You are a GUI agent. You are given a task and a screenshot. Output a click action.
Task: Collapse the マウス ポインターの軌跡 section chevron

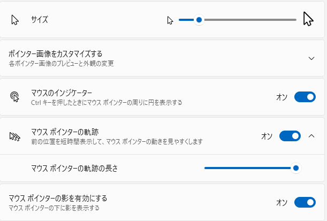tap(312, 136)
